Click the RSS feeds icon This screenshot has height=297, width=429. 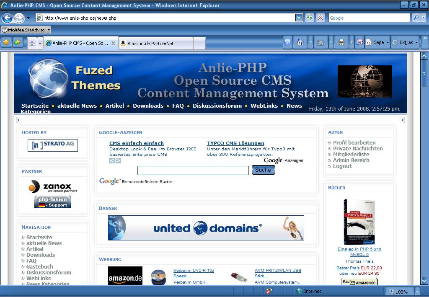pyautogui.click(x=320, y=42)
